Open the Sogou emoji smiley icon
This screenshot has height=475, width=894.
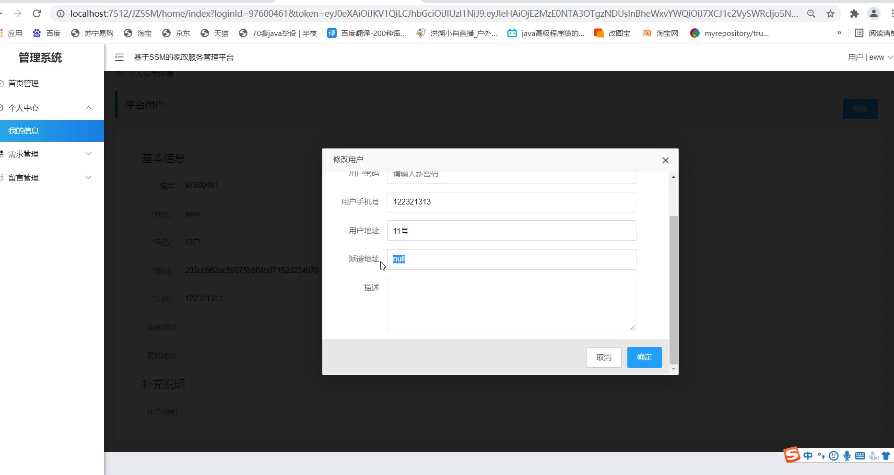[x=834, y=456]
